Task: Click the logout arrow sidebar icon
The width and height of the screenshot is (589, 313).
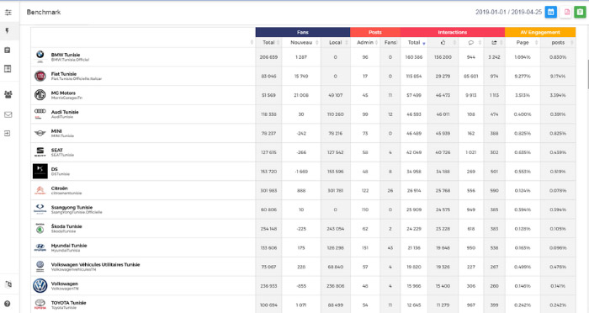Action: click(8, 134)
